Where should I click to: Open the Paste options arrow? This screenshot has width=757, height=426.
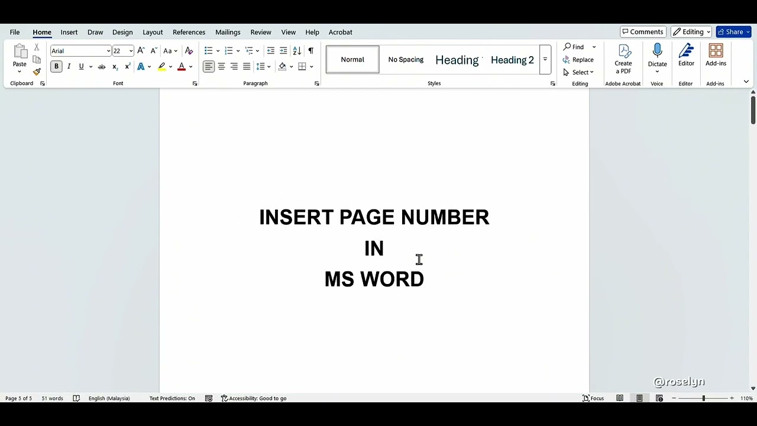click(20, 72)
